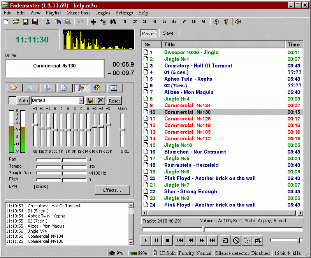This screenshot has height=258, width=311.
Task: Click the LR Split status bar item
Action: 165,253
